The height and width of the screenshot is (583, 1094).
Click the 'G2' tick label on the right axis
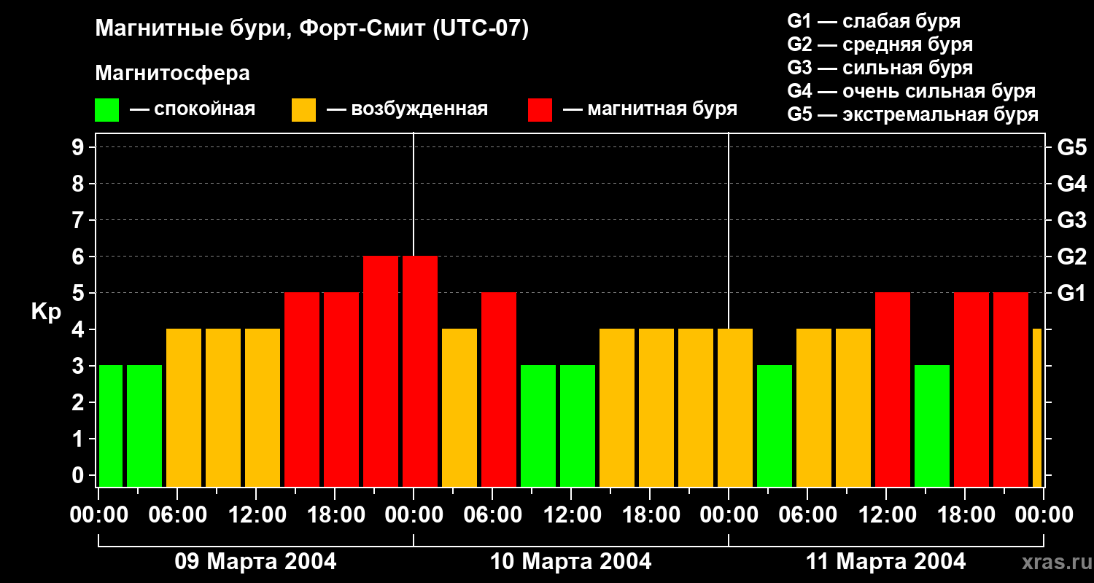tap(1072, 257)
